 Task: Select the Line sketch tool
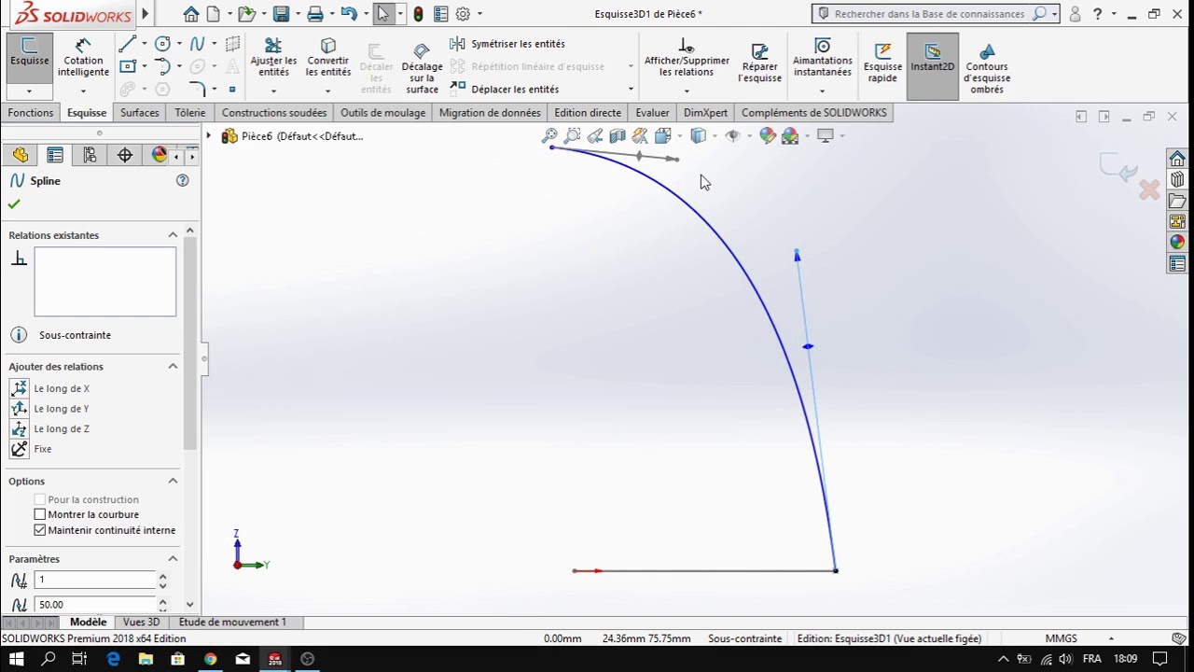pyautogui.click(x=128, y=44)
